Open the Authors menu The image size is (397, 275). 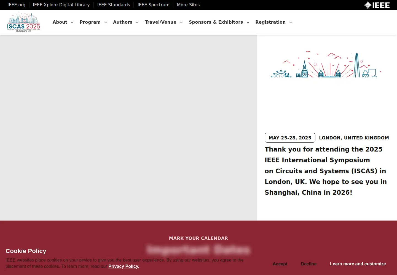123,22
